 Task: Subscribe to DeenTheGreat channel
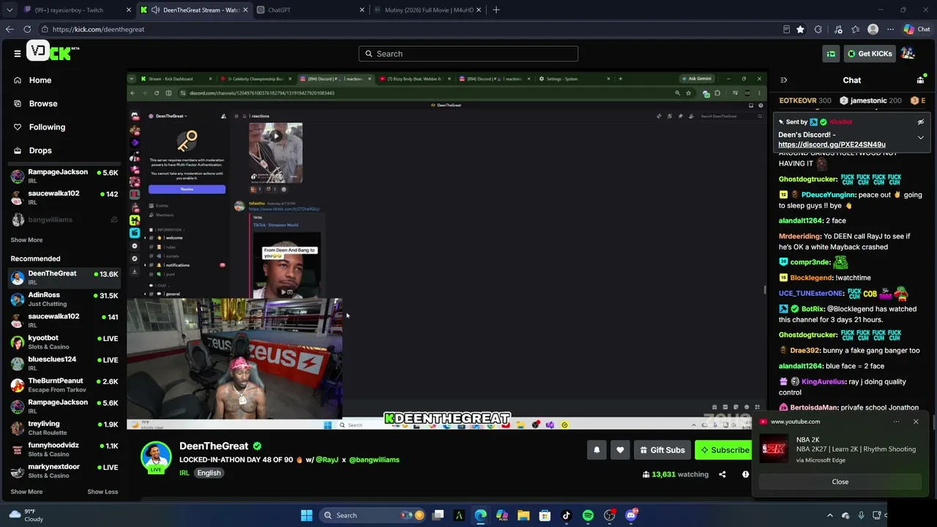click(x=724, y=450)
